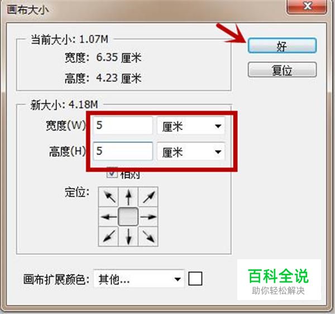Anchor canvas to middle-right arrow

point(148,217)
